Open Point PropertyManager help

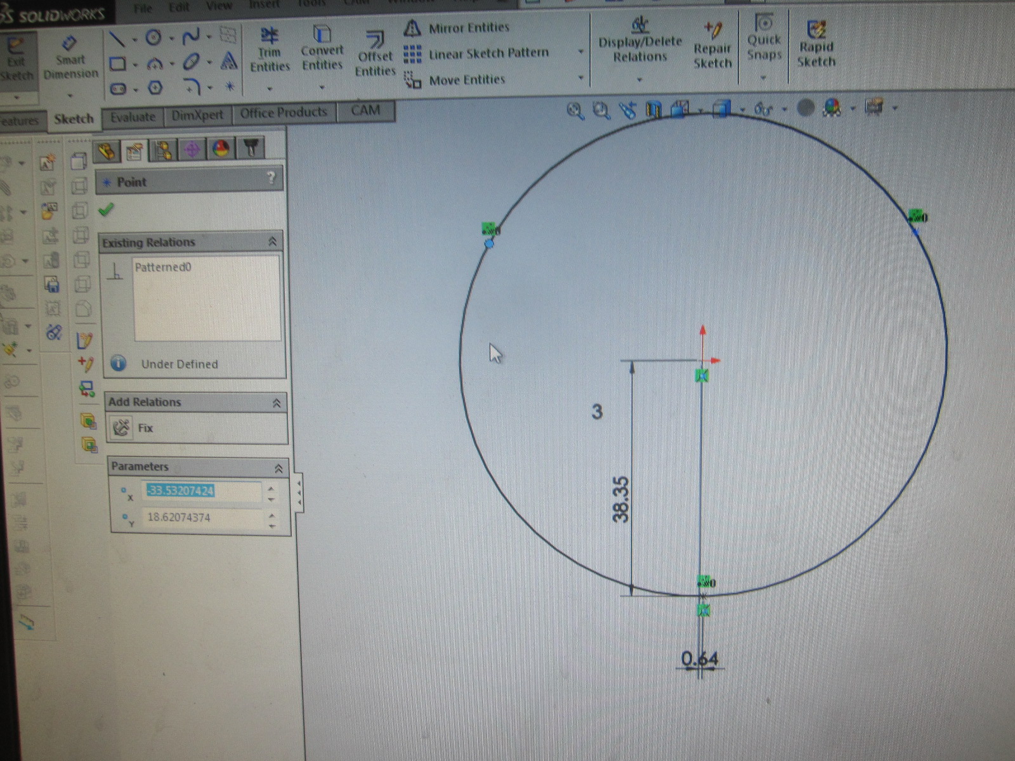pyautogui.click(x=272, y=178)
